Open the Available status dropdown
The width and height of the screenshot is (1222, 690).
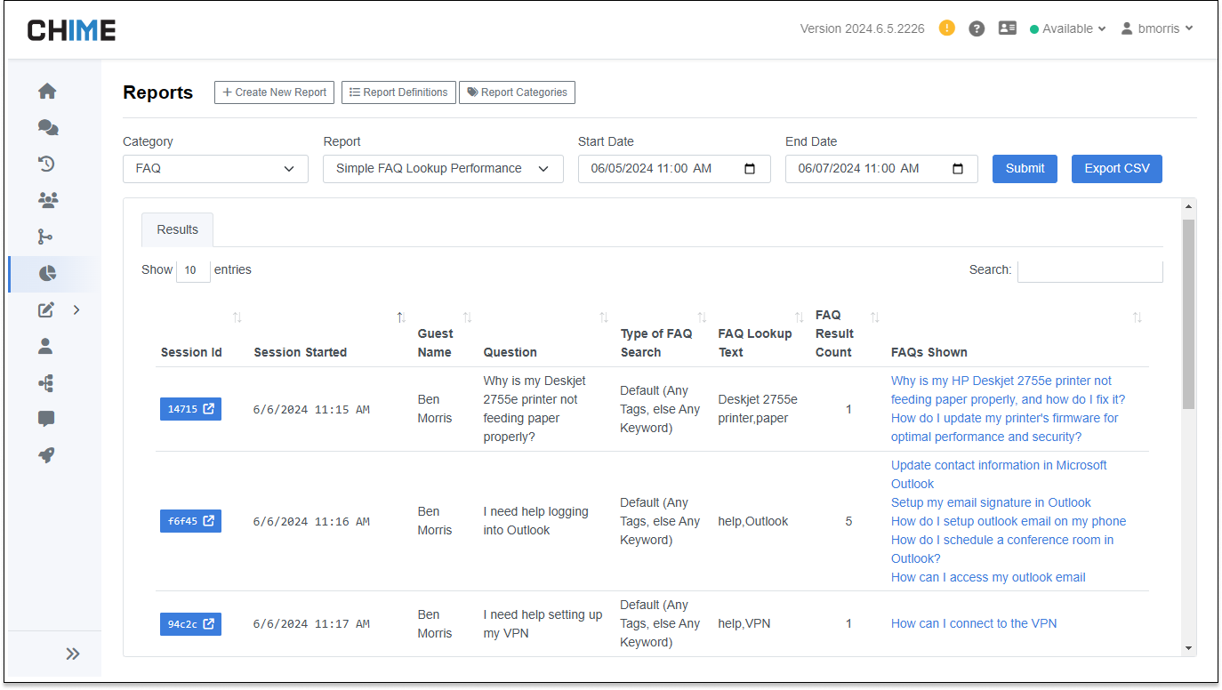(x=1067, y=28)
